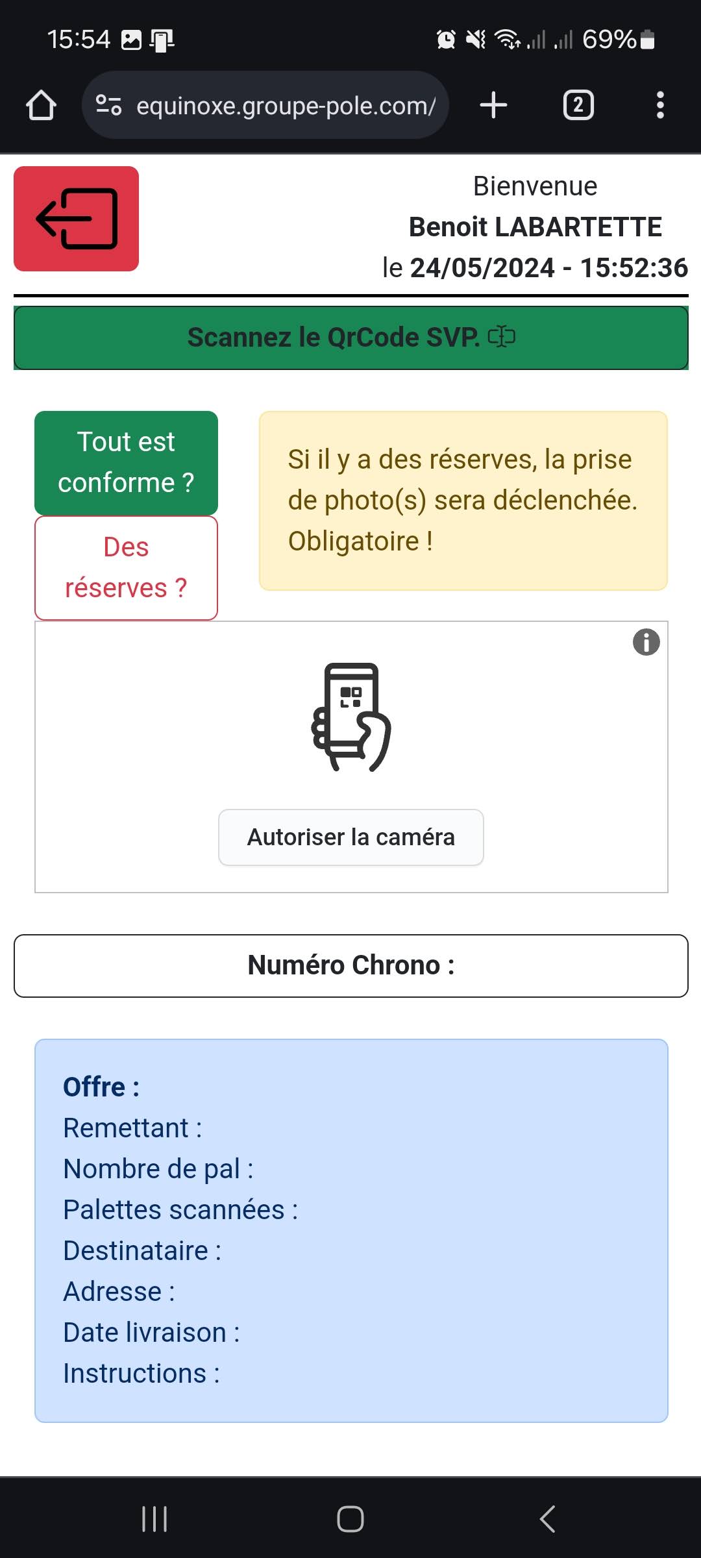Open Android recent apps button
701x1558 pixels.
point(154,1519)
